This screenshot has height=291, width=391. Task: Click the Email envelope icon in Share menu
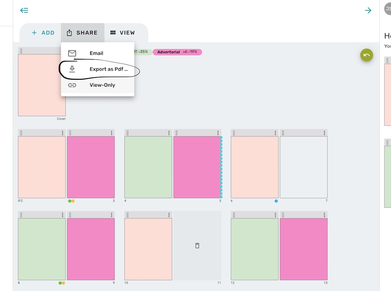click(72, 53)
